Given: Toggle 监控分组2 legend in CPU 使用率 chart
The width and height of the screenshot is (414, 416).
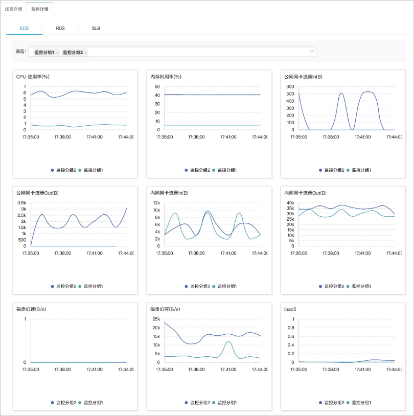Looking at the screenshot, I should click(x=64, y=170).
